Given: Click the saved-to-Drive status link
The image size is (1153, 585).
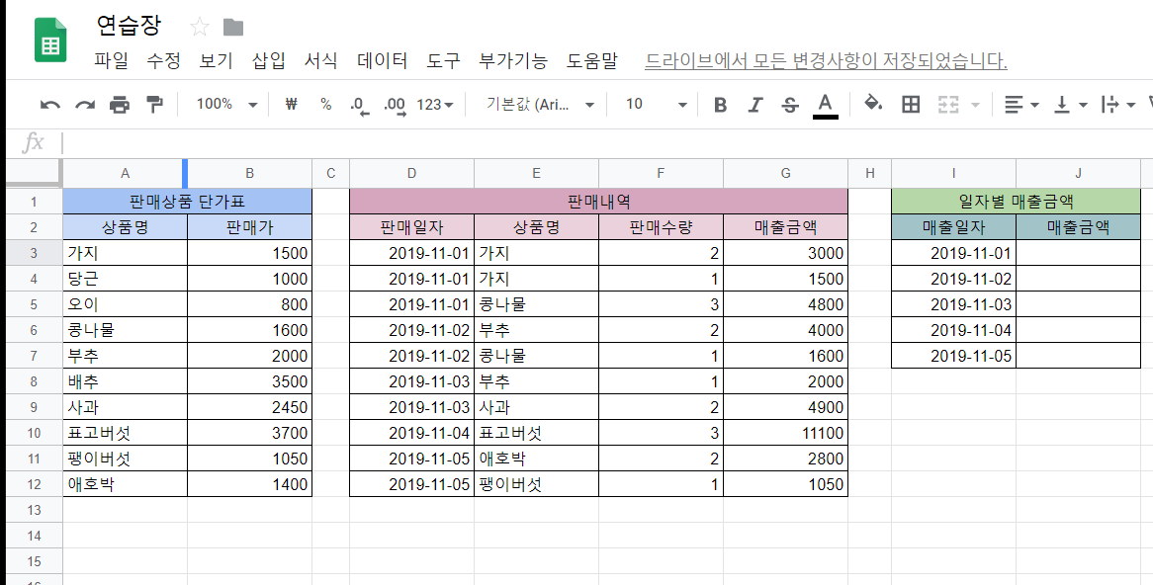Looking at the screenshot, I should tap(826, 61).
